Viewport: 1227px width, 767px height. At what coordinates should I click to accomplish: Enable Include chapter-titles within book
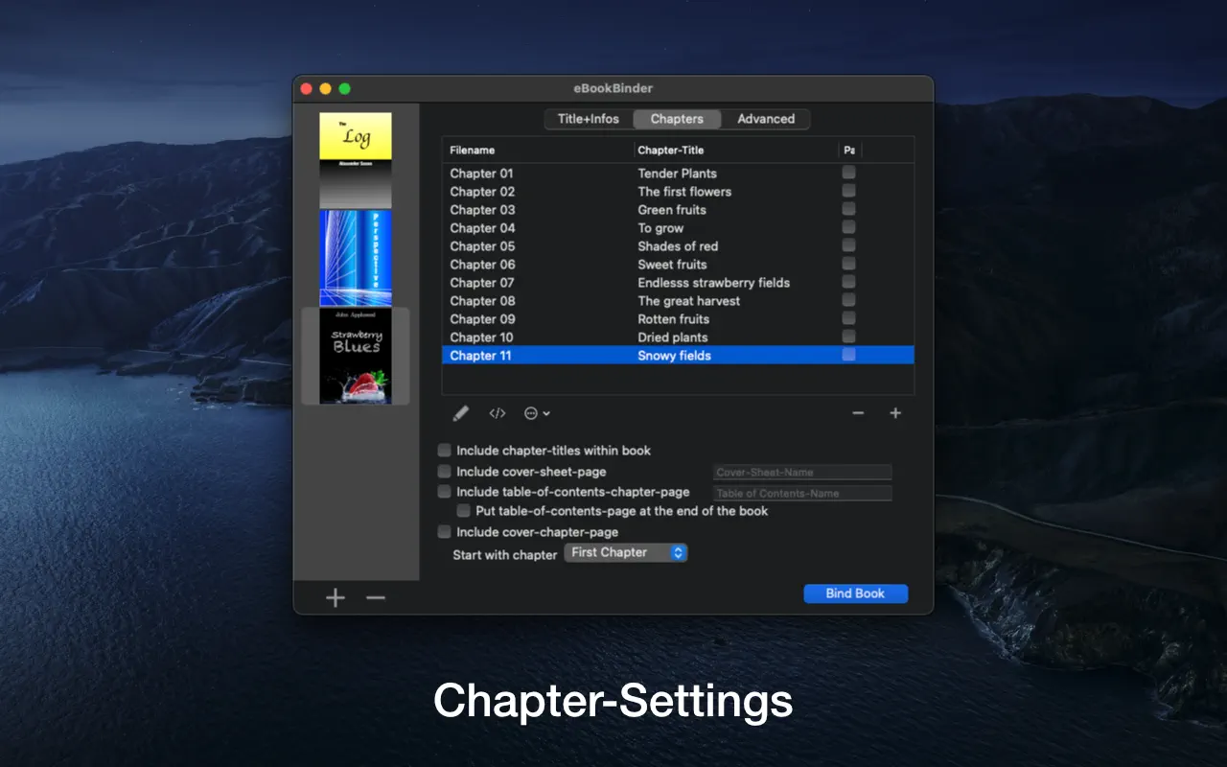(445, 451)
